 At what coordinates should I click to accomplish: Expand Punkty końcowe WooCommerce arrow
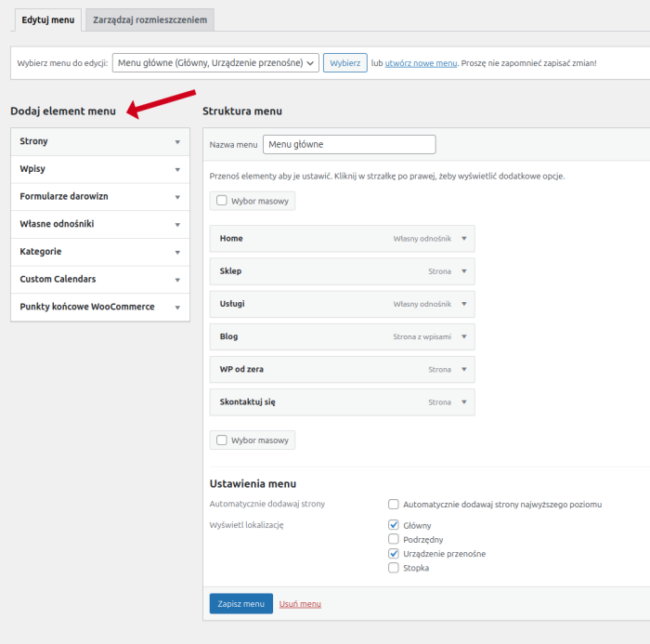[x=176, y=308]
